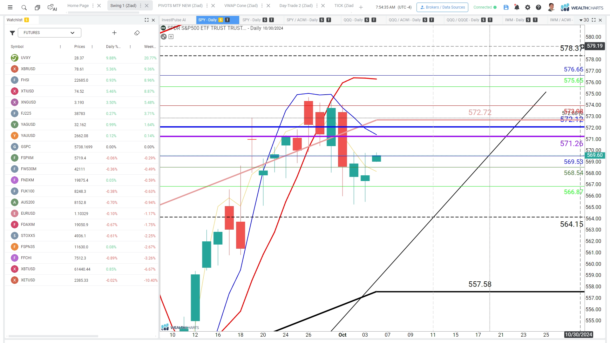Screen dimensions: 610x343
Task: Open Swing 1 (Ziad) tab options menu
Action: [140, 6]
